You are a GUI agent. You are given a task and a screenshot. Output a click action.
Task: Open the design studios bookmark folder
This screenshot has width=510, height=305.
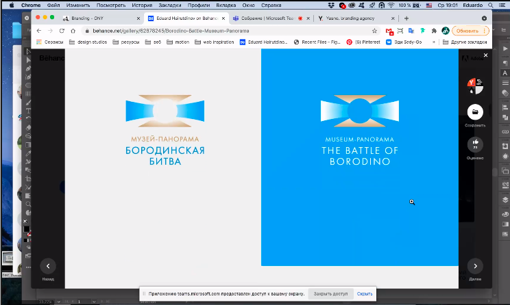(88, 42)
